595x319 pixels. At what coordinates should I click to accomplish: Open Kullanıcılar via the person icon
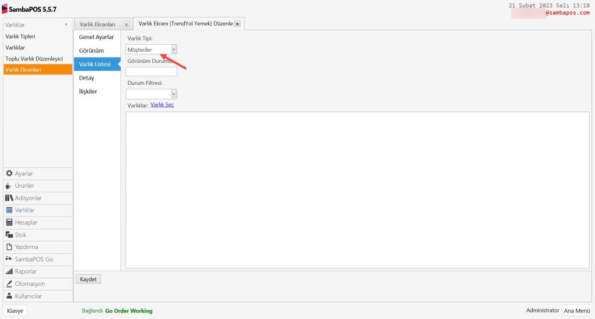pos(9,296)
